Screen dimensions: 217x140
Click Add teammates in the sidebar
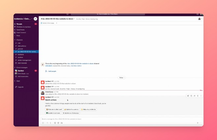click(23, 76)
